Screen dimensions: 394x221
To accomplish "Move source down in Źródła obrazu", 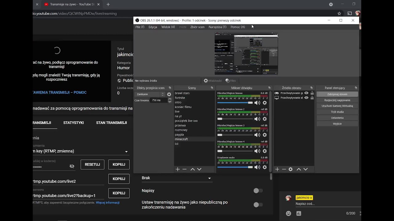I will coord(305,169).
